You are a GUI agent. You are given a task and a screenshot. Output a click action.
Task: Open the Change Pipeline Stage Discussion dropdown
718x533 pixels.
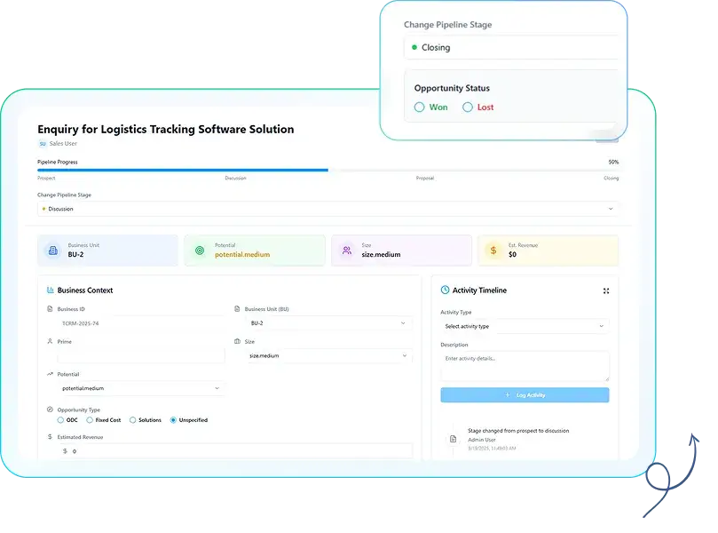point(327,209)
